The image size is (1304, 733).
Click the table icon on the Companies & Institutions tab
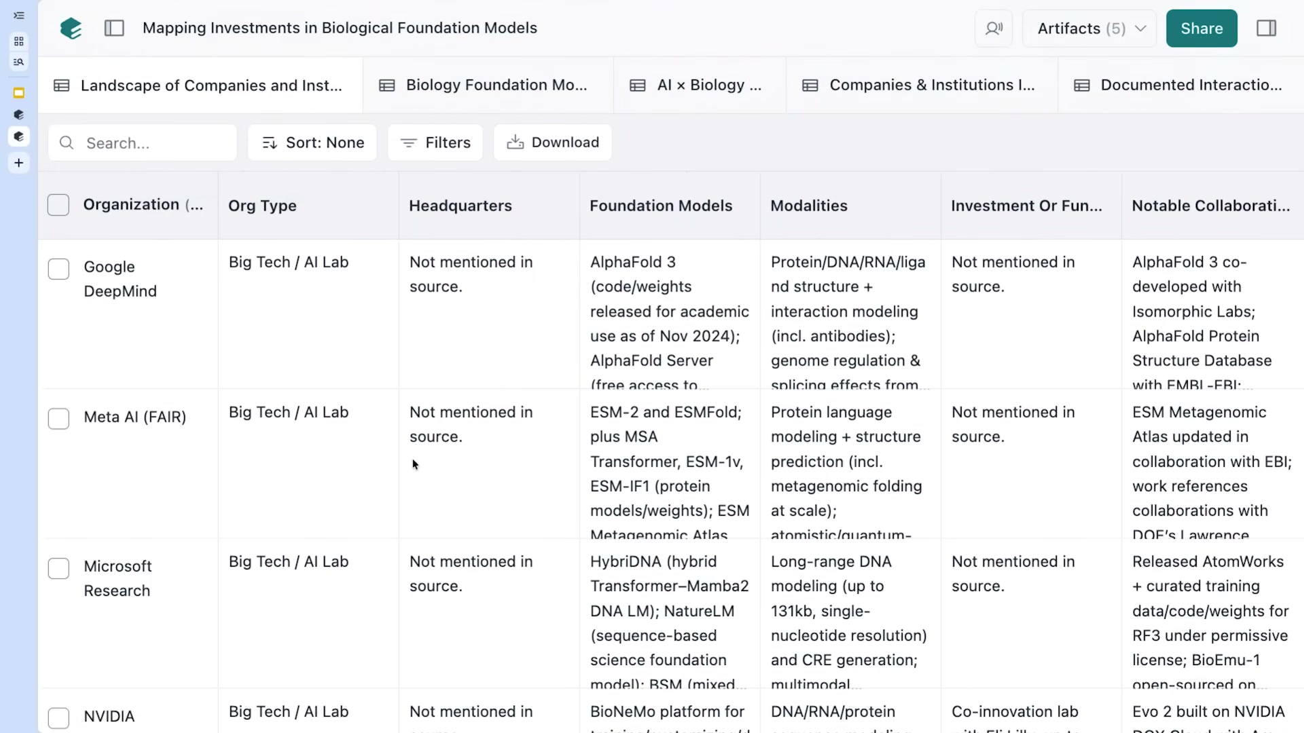pyautogui.click(x=810, y=86)
